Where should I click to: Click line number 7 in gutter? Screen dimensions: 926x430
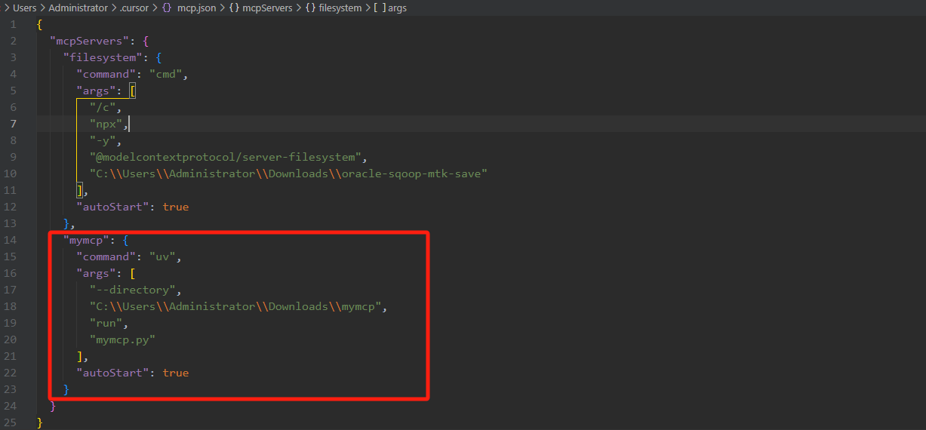pos(14,124)
